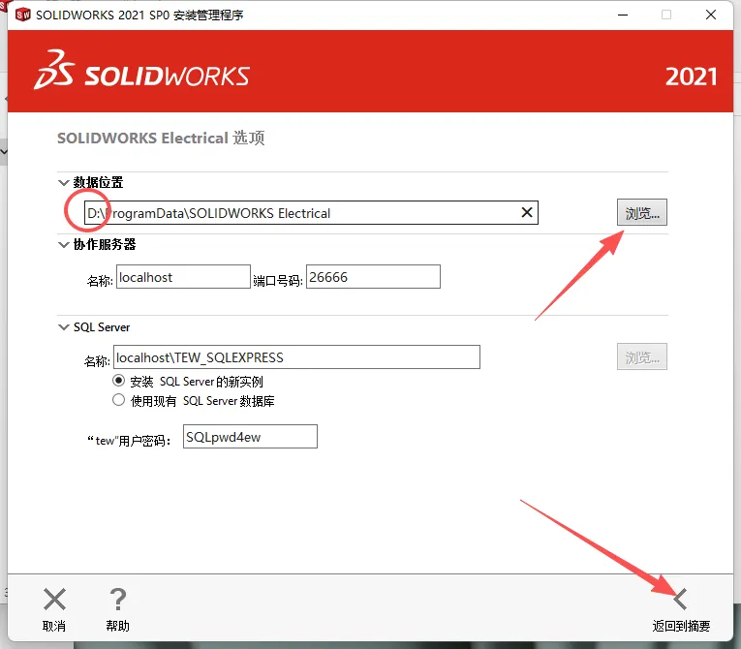Focus the collaboration server name field localhost
Viewport: 741px width, 649px height.
tap(183, 277)
